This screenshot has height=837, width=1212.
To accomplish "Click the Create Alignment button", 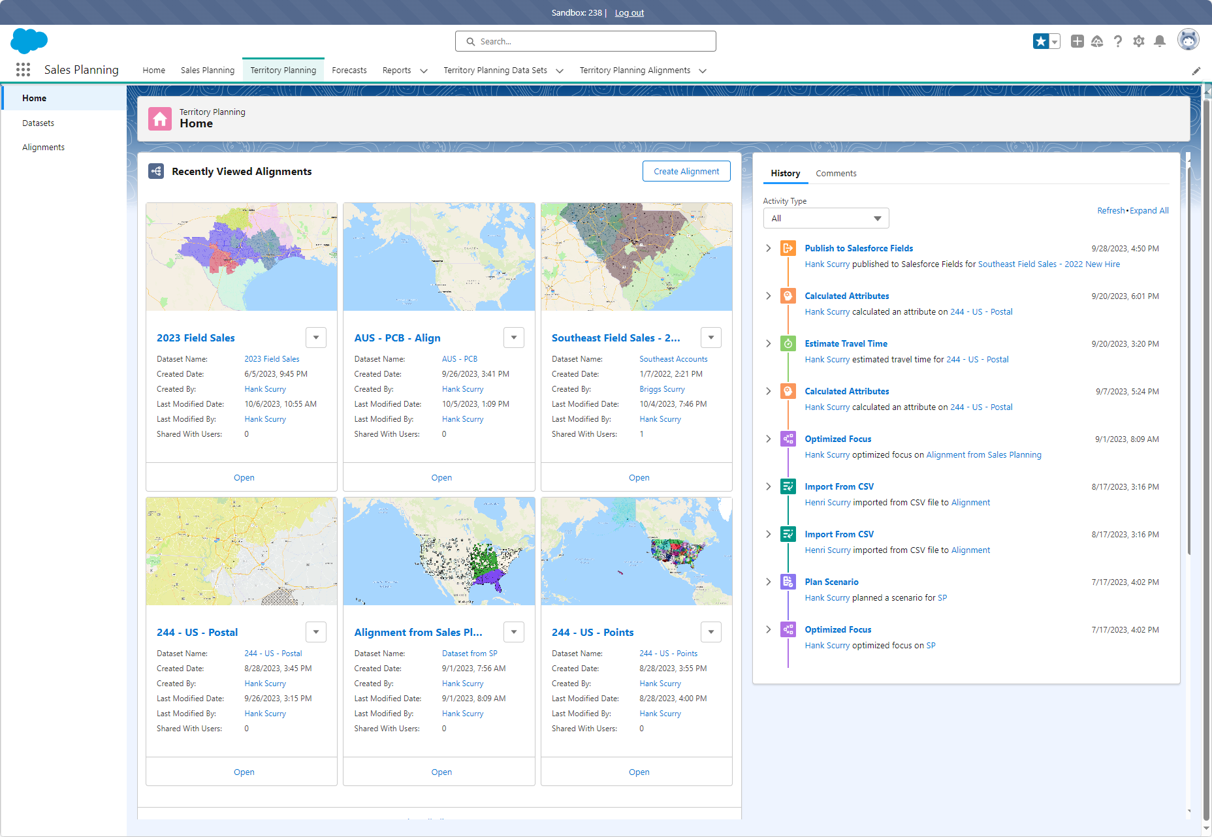I will point(686,171).
